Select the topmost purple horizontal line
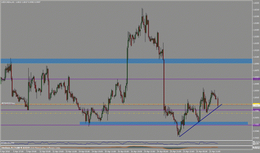 point(126,79)
